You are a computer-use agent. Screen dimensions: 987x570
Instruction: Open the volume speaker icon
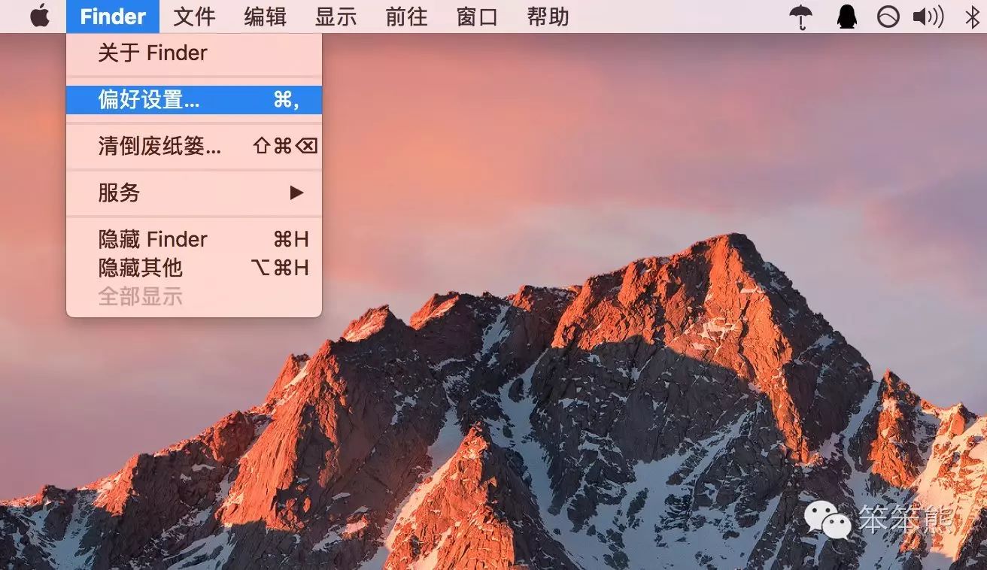click(928, 17)
